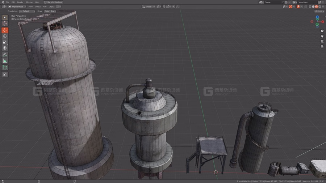
Task: Toggle snapping magnet button
Action: tap(164, 7)
